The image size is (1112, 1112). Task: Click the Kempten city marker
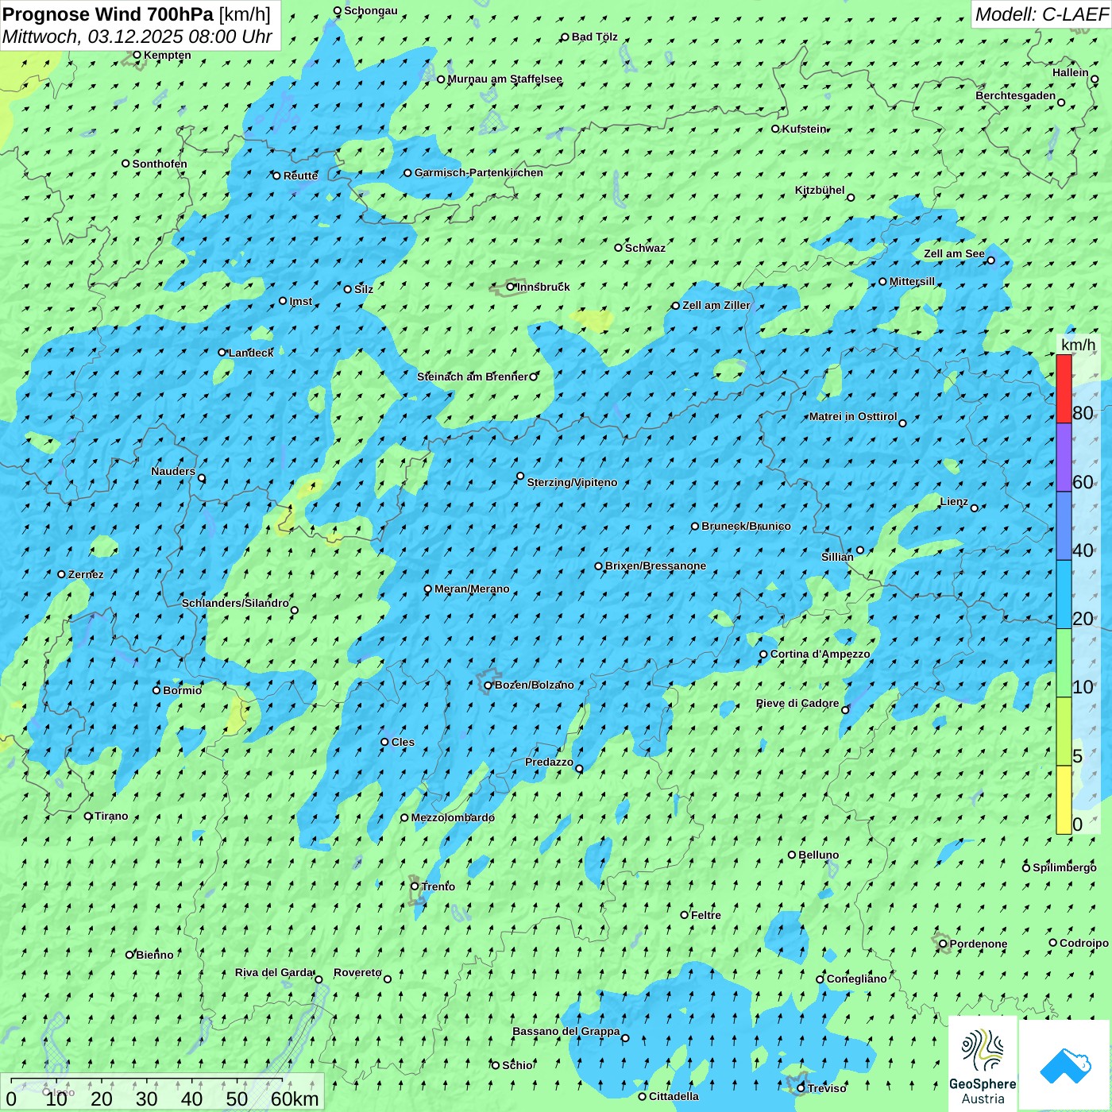[x=137, y=56]
